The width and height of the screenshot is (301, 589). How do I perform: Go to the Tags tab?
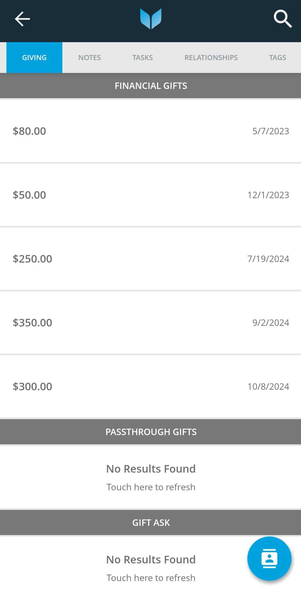(x=277, y=57)
